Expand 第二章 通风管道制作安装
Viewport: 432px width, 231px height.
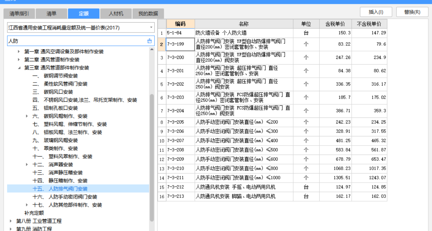[19, 59]
